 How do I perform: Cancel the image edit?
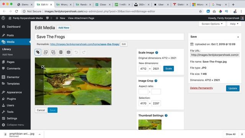[41, 110]
